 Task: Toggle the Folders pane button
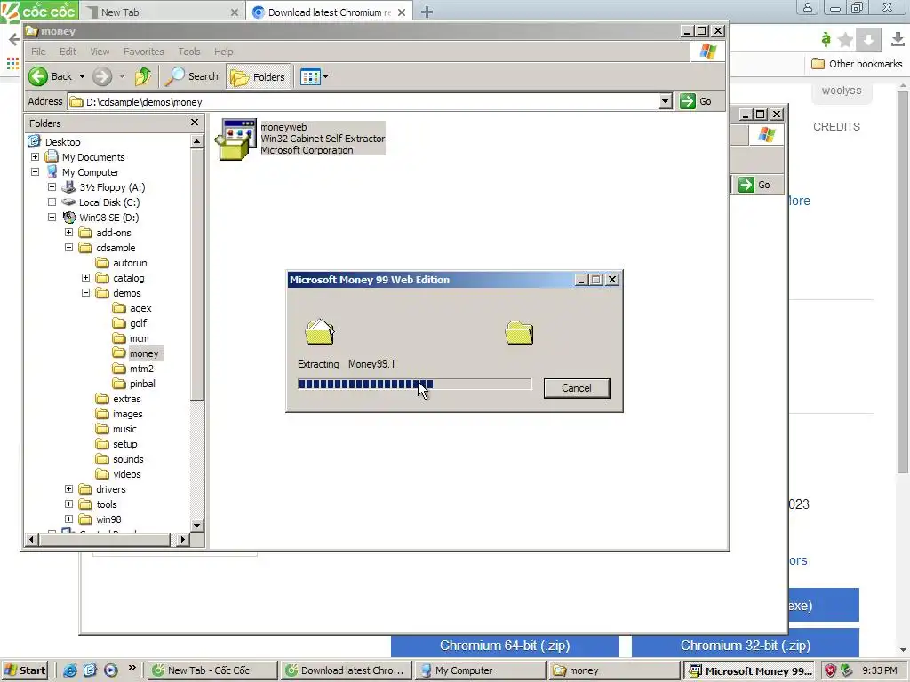click(259, 76)
